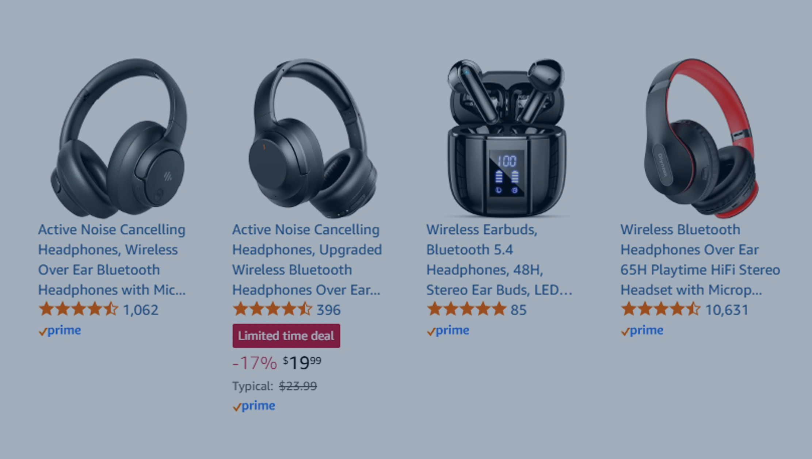Click star rating next to 396 reviews
This screenshot has height=459, width=812.
[x=272, y=309]
